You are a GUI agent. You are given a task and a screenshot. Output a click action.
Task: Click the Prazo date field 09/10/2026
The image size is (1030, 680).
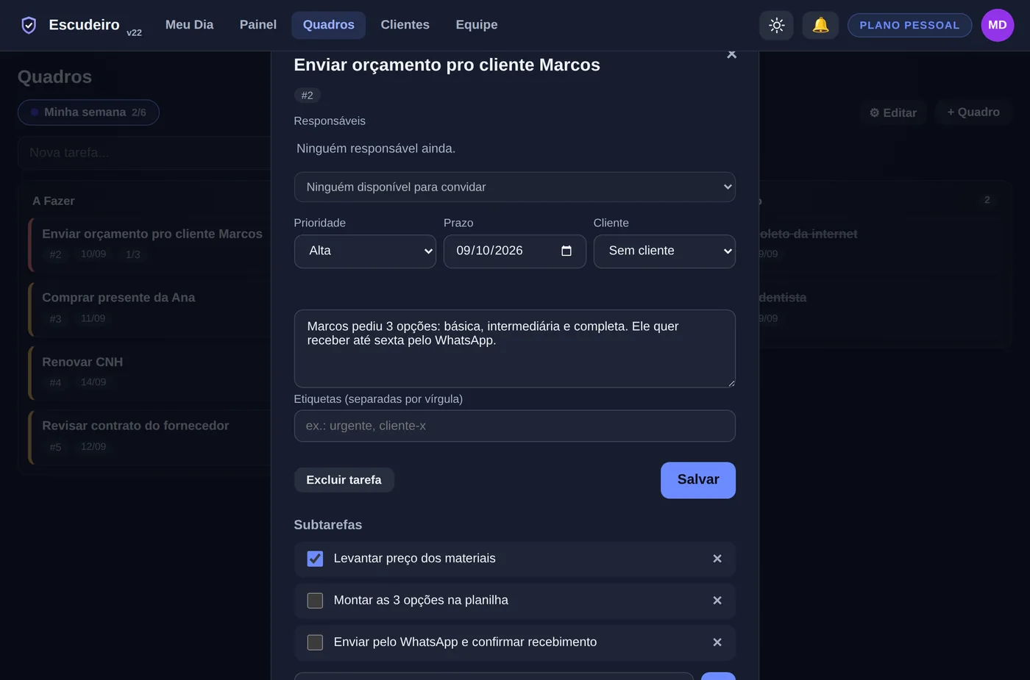pyautogui.click(x=515, y=251)
